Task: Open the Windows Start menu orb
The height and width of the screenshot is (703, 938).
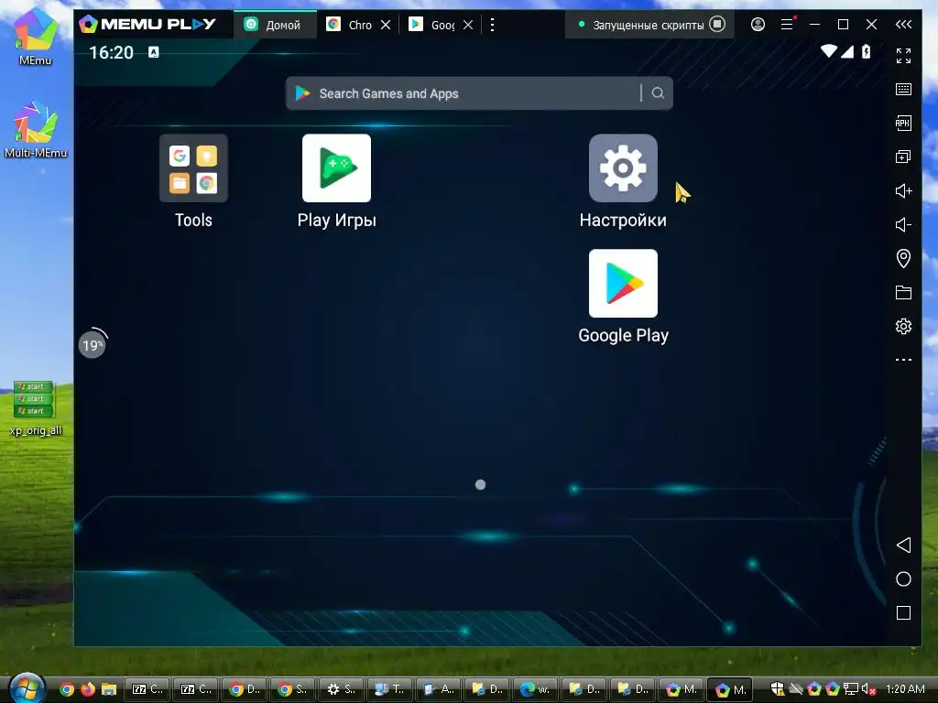Action: [26, 688]
